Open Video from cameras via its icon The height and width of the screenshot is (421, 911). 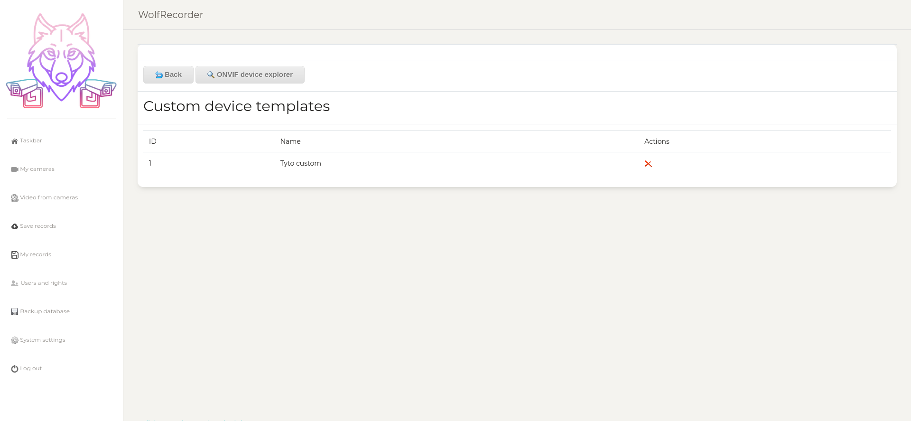pyautogui.click(x=15, y=198)
